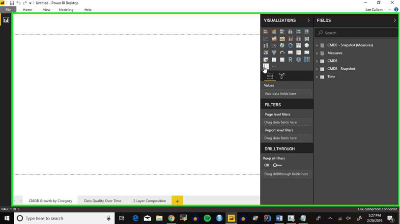Viewport: 400px width, 224px height.
Task: Collapse the Fields pane chevron
Action: click(395, 20)
